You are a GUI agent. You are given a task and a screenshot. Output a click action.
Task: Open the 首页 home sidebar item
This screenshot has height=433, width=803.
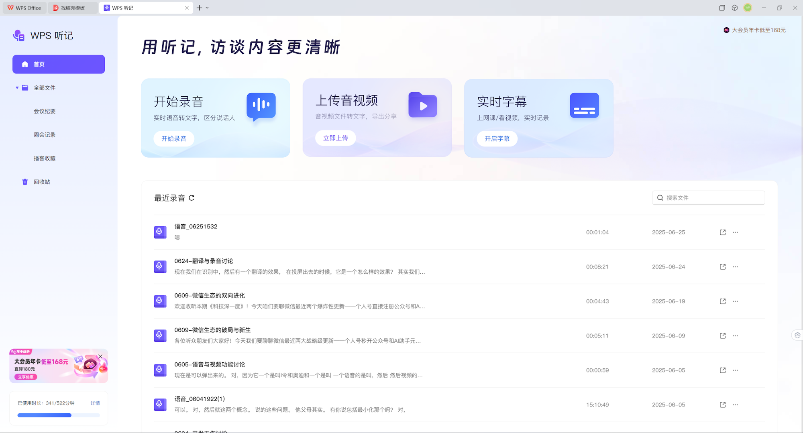(59, 64)
